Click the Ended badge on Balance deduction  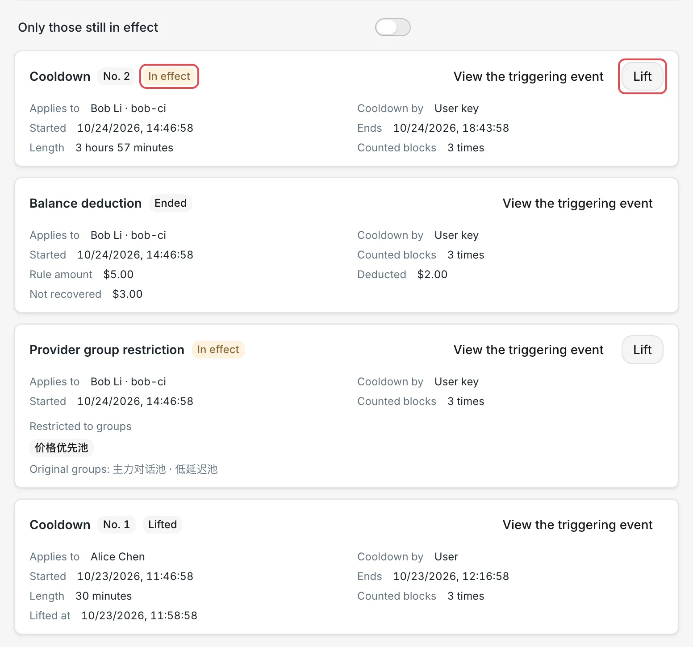171,203
